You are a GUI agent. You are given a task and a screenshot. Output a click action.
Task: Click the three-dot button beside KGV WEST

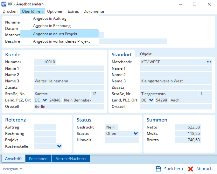click(209, 62)
